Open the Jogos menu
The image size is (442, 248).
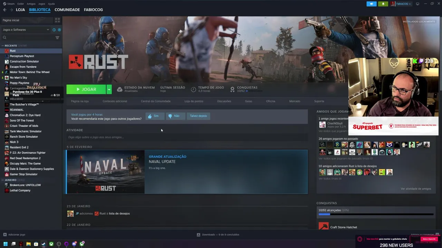41,4
